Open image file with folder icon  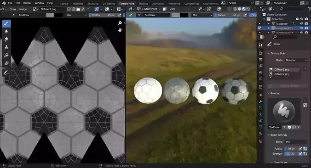[78, 9]
